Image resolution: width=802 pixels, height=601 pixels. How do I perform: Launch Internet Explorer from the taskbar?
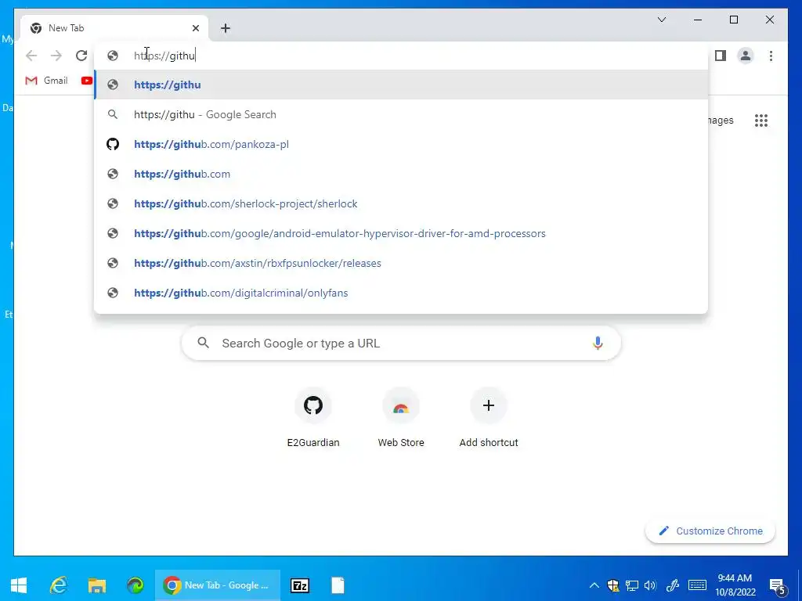(x=59, y=585)
